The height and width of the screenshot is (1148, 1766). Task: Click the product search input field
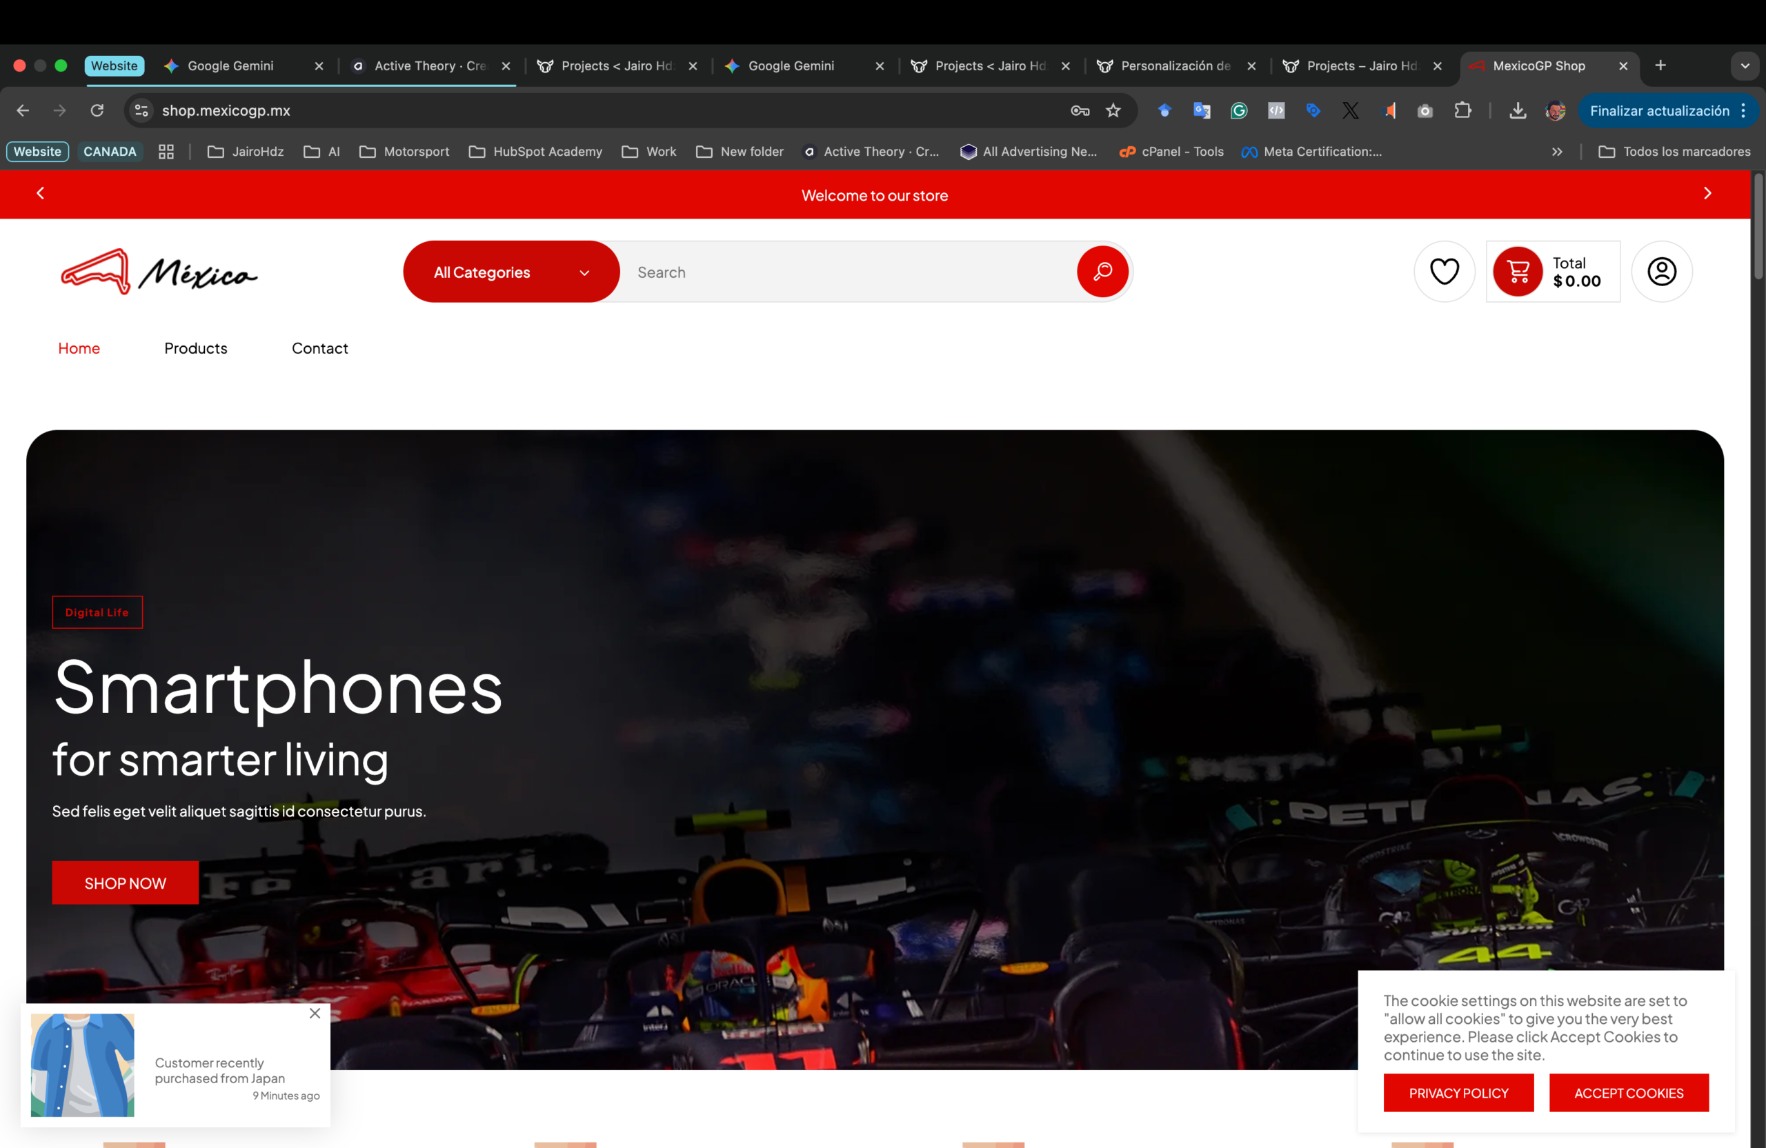(846, 272)
